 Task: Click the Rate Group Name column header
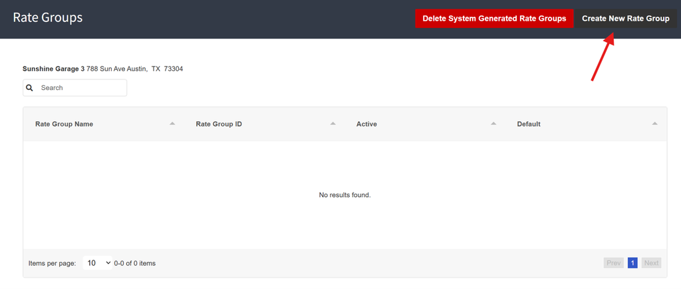click(64, 125)
